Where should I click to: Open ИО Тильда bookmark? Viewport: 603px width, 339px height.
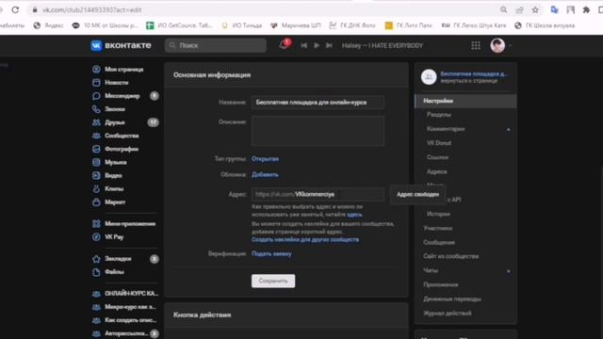coord(242,25)
